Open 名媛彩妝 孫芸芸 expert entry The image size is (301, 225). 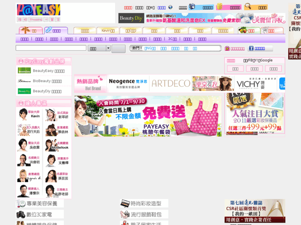click(57, 175)
